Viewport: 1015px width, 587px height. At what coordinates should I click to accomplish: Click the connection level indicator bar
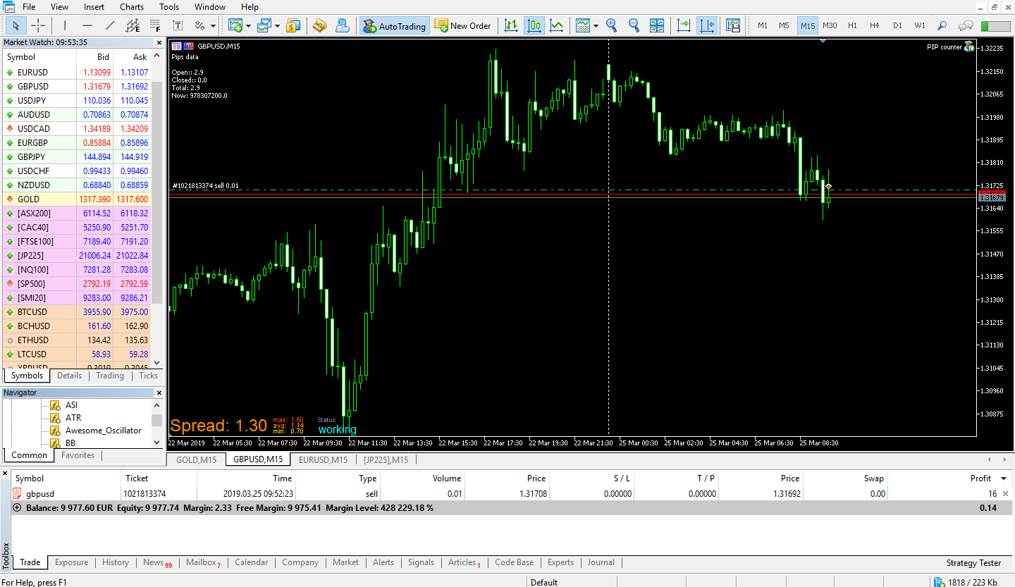(x=995, y=26)
